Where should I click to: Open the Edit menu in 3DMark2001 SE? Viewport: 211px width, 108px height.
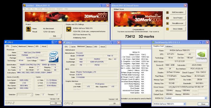pyautogui.click(x=29, y=9)
